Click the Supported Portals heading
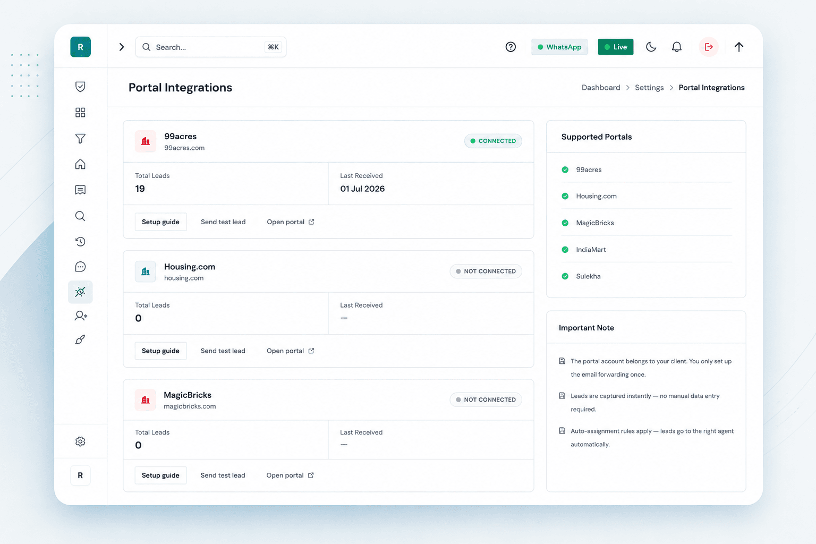816x544 pixels. [x=597, y=137]
